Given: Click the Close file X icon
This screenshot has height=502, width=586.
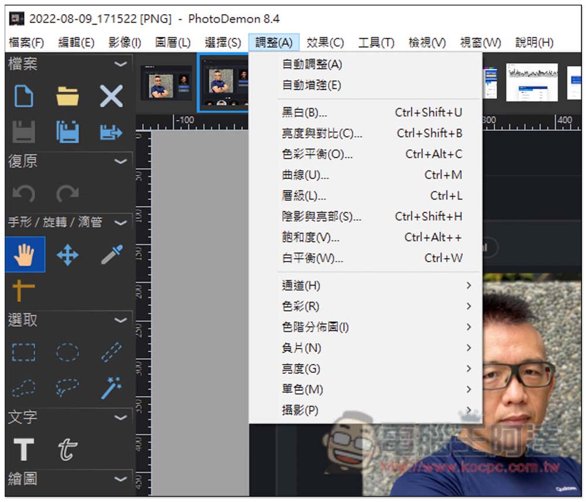Looking at the screenshot, I should point(111,96).
